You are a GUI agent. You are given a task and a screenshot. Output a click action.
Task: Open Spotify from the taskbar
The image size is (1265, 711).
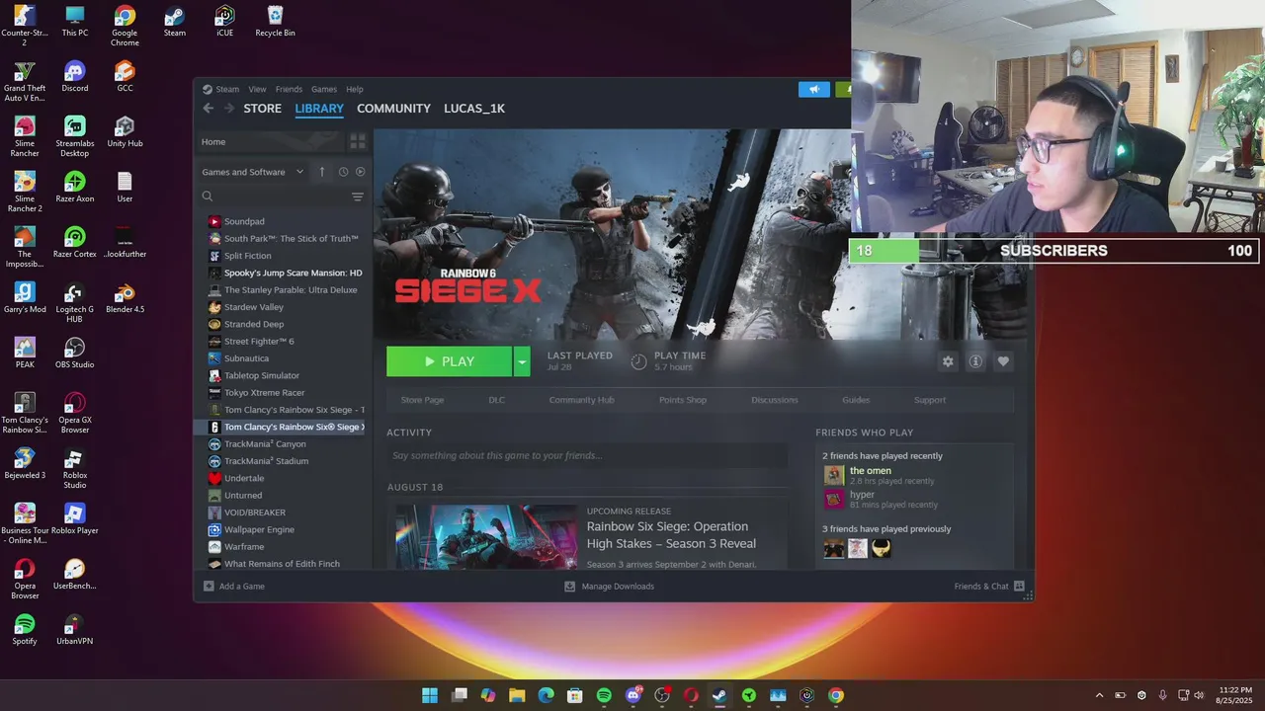(604, 695)
